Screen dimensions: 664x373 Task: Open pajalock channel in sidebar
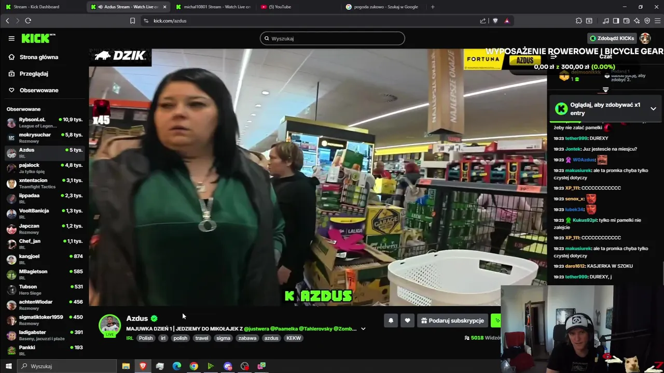tap(44, 168)
